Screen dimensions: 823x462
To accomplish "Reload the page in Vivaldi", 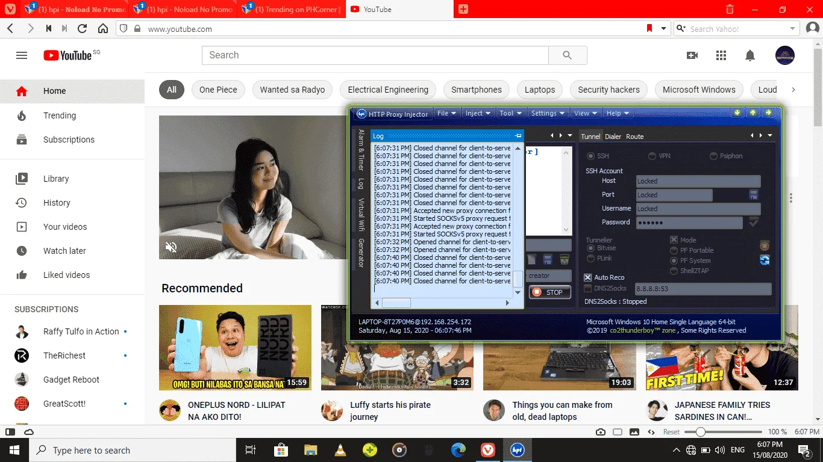I will pyautogui.click(x=83, y=28).
